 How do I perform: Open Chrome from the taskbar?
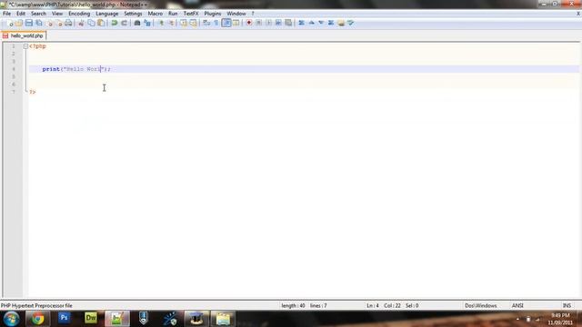coord(37,319)
